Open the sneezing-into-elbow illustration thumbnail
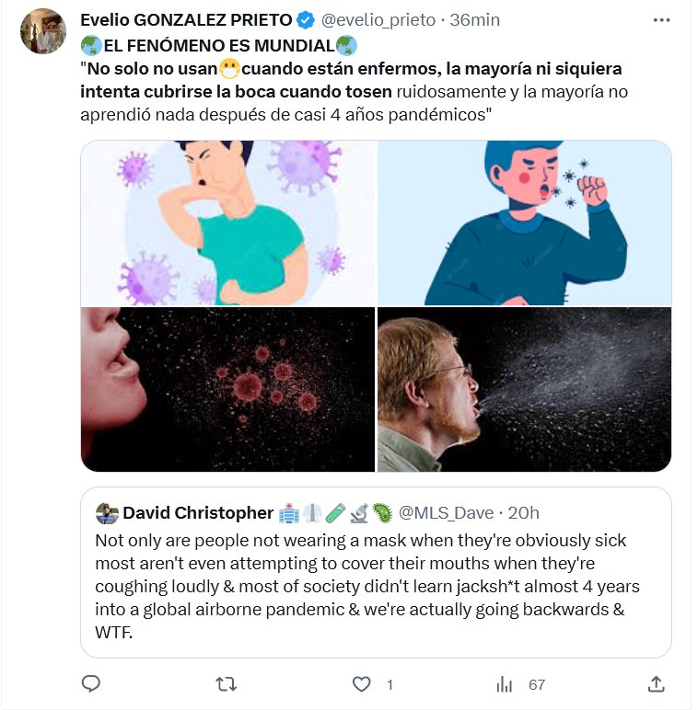The height and width of the screenshot is (710, 698). coord(227,223)
